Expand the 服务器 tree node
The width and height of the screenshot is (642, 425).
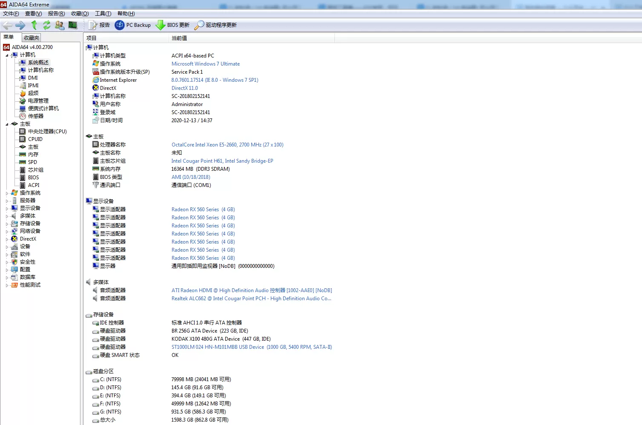tap(7, 201)
